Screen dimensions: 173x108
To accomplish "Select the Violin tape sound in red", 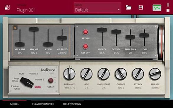I will coord(38,87).
